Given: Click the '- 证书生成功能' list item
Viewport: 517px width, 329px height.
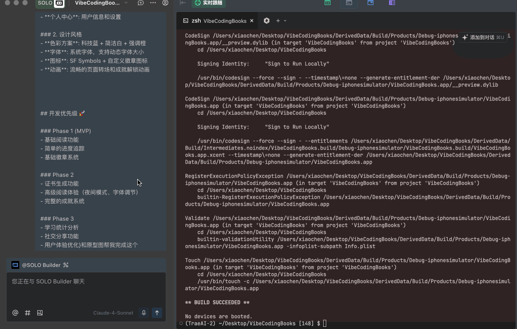Looking at the screenshot, I should pos(60,184).
